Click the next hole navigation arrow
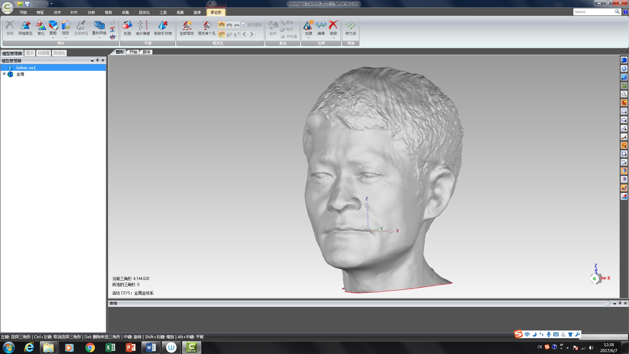Image resolution: width=629 pixels, height=354 pixels. coord(252,34)
